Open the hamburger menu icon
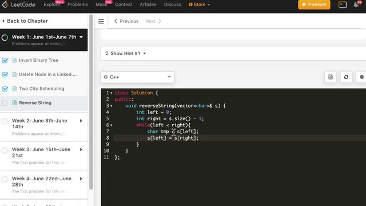The image size is (366, 206). (101, 21)
